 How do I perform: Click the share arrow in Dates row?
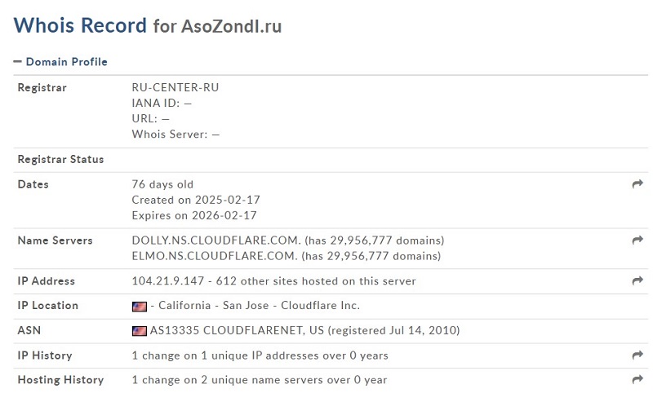click(637, 183)
